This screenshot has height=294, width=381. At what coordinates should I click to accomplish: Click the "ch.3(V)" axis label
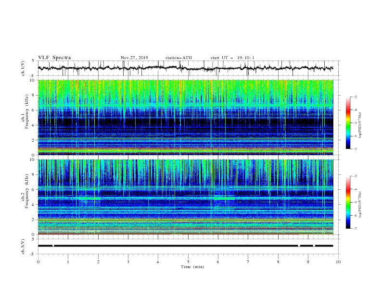click(x=23, y=246)
